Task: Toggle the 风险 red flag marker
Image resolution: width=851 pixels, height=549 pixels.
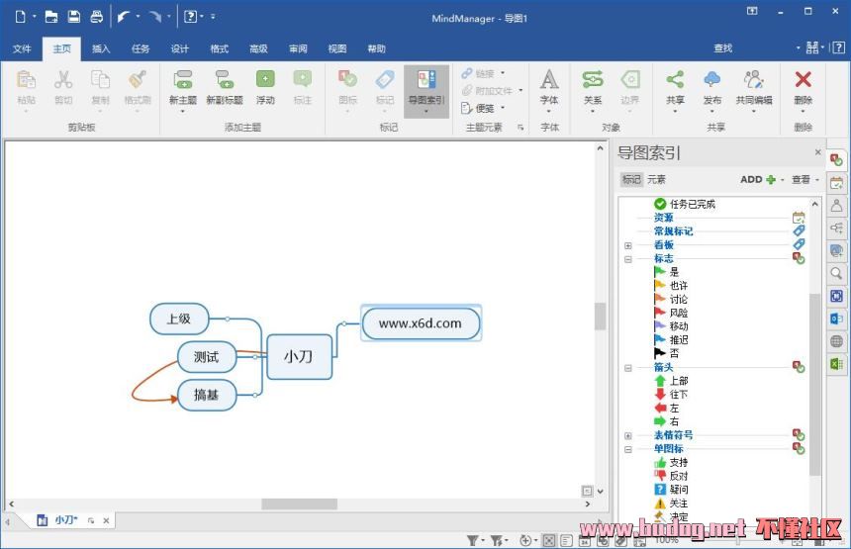Action: (x=661, y=313)
